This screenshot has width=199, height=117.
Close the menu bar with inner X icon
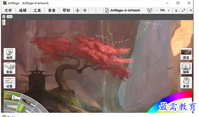191,10
